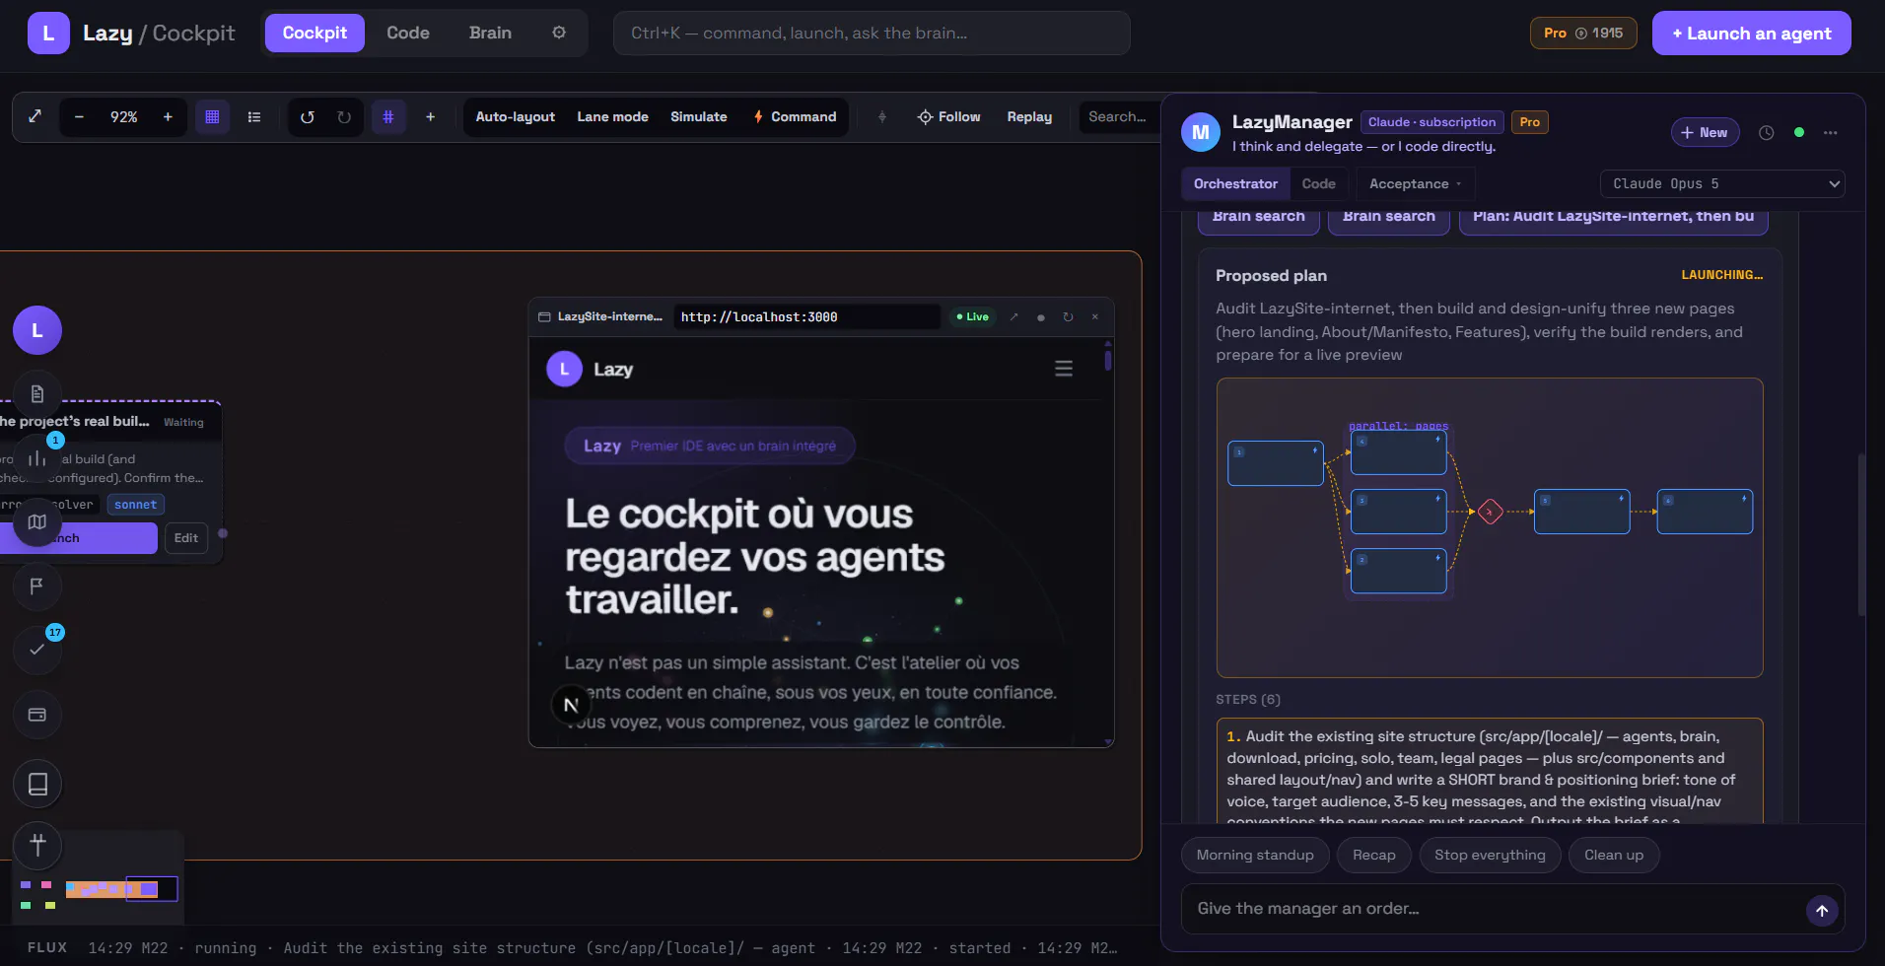Image resolution: width=1885 pixels, height=966 pixels.
Task: Click the Lazy logo in the top bar
Action: coord(48,33)
